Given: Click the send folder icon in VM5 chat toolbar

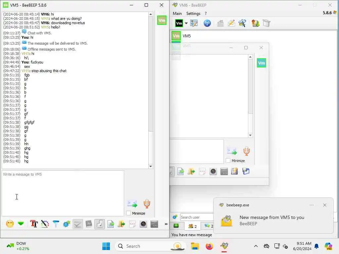Looking at the screenshot, I should (121, 224).
